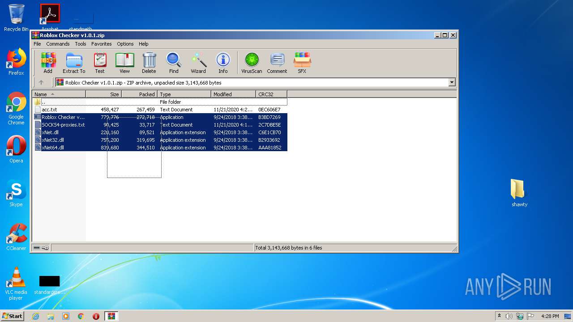Click the WinRAR taskbar button
The image size is (573, 322).
111,316
